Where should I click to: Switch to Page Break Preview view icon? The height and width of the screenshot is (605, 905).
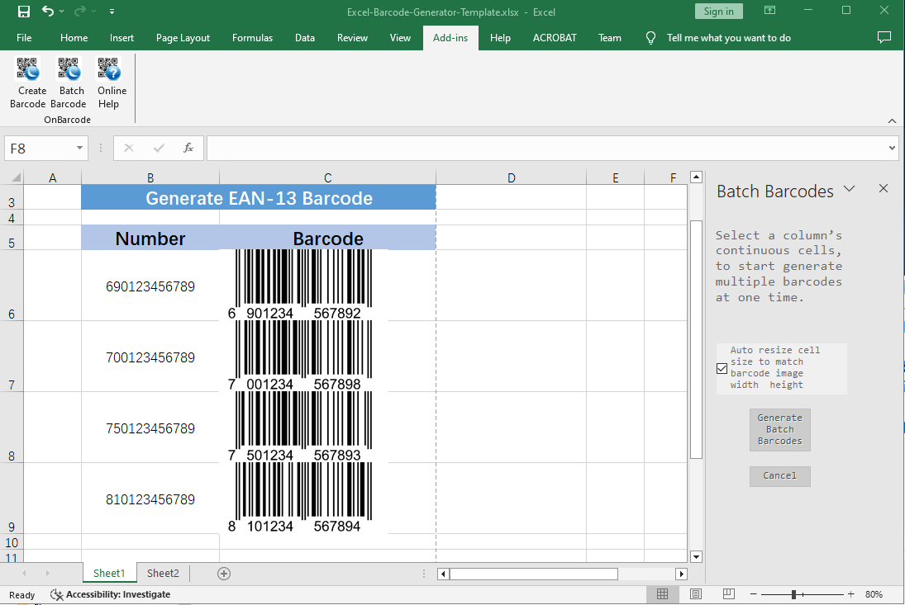(727, 593)
